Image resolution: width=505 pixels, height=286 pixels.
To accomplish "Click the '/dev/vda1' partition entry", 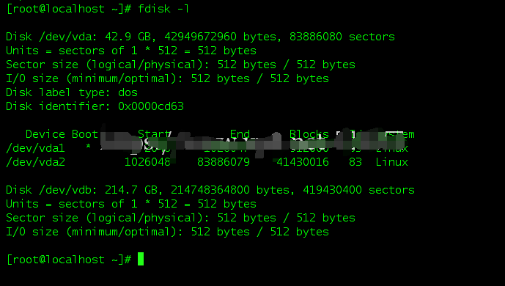I will (x=35, y=148).
